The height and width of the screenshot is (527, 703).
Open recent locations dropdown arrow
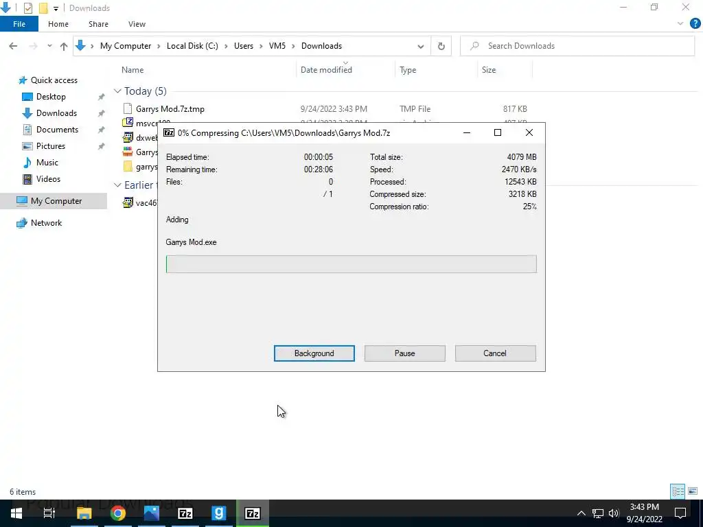(x=49, y=46)
